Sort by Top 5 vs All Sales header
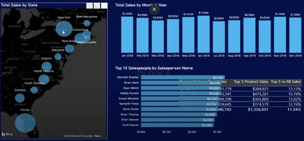Screen dimensions: 304x141 point(286,82)
